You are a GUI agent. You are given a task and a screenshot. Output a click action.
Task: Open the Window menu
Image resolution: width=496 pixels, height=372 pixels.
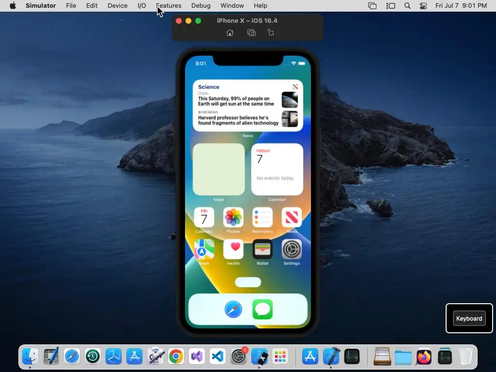[232, 6]
